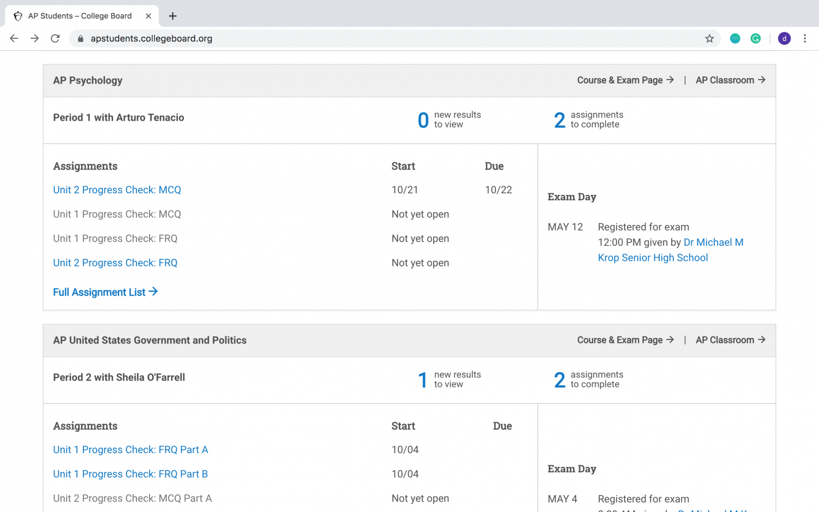Click Government 2 assignments to complete

pyautogui.click(x=589, y=379)
